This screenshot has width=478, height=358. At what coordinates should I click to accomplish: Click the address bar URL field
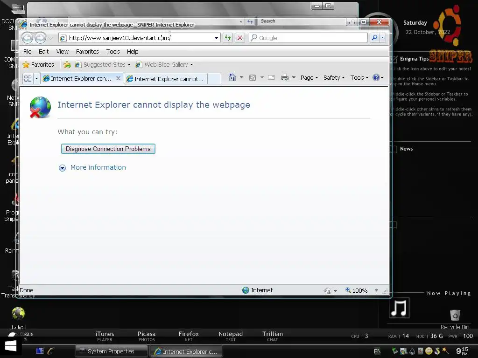[140, 38]
